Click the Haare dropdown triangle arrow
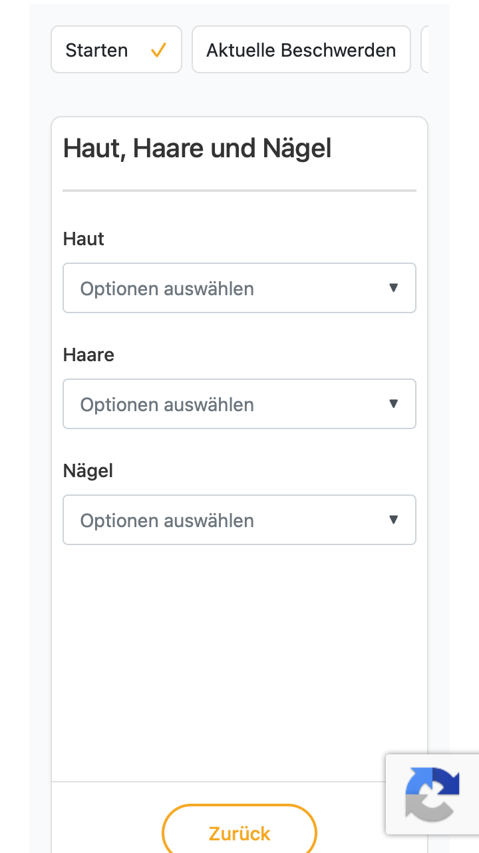The height and width of the screenshot is (853, 479). click(x=393, y=404)
